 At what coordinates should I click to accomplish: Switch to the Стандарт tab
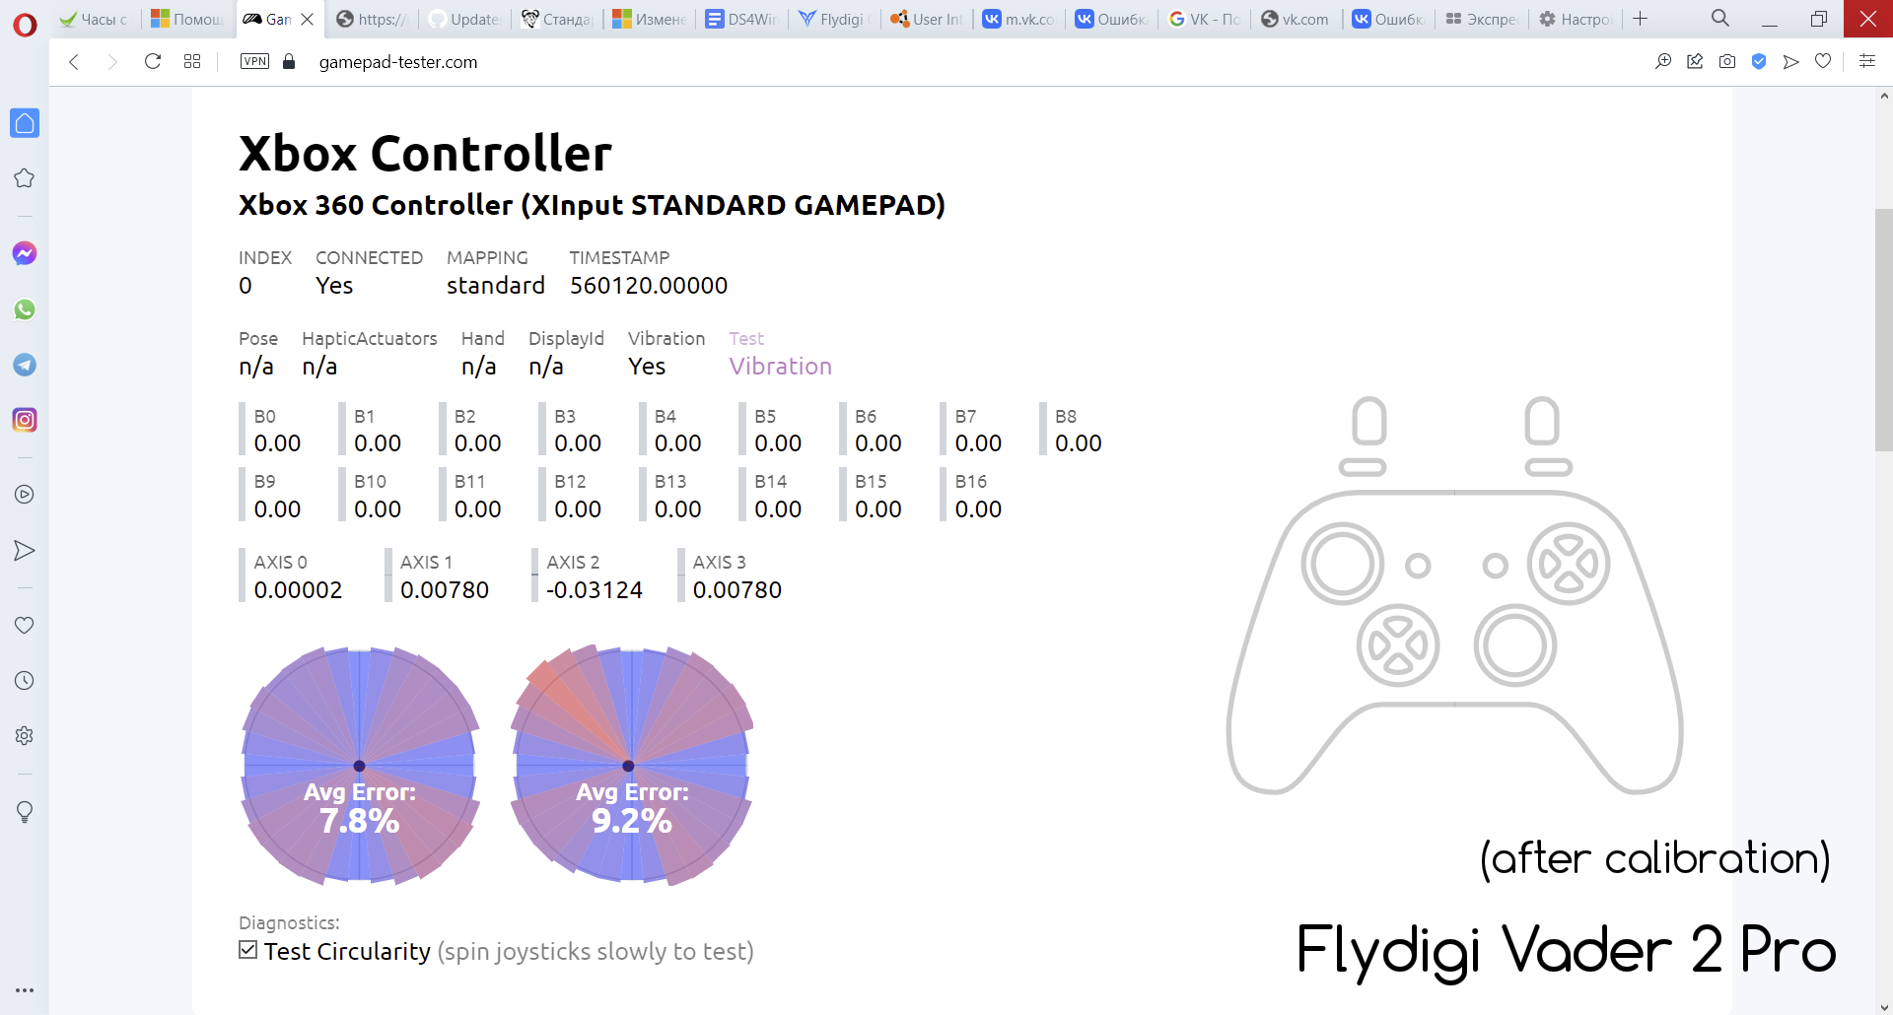[557, 19]
